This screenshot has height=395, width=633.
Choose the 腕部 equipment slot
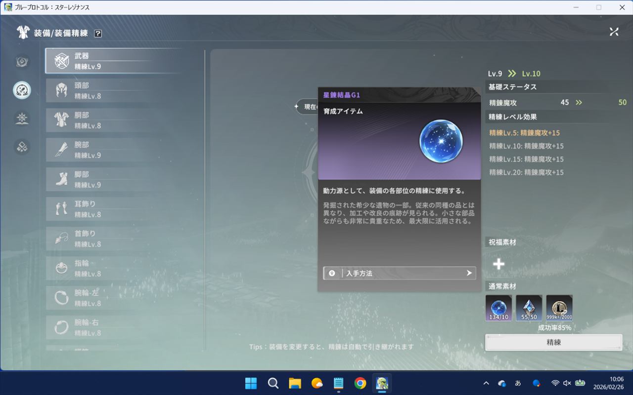114,150
